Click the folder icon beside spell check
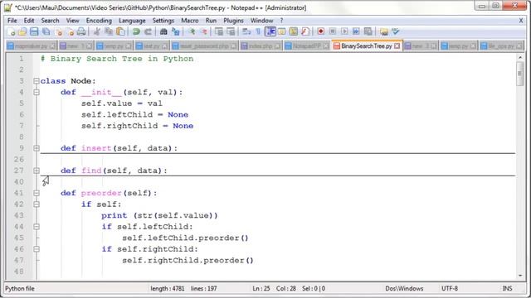Screen dimensions: 531x298 [x=383, y=31]
